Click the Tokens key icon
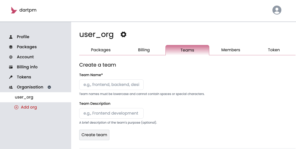Viewport: 296px width, 149px height. pos(11,77)
